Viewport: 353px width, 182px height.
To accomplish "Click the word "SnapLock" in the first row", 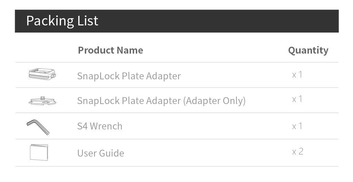I will coord(98,76).
